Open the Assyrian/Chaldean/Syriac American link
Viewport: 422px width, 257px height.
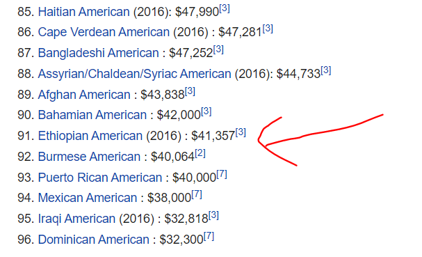tap(134, 74)
